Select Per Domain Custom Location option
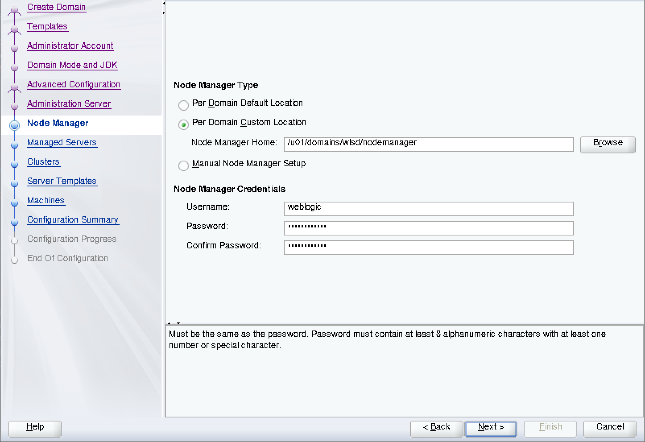Image resolution: width=645 pixels, height=442 pixels. [184, 124]
